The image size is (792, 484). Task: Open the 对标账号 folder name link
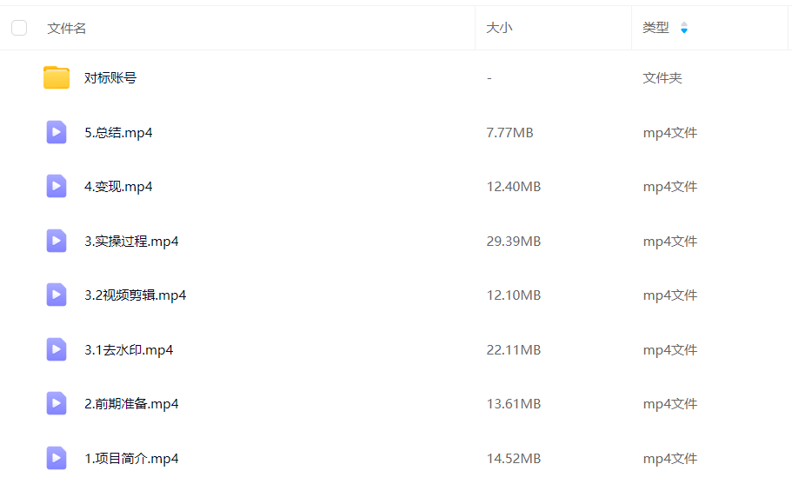click(110, 77)
